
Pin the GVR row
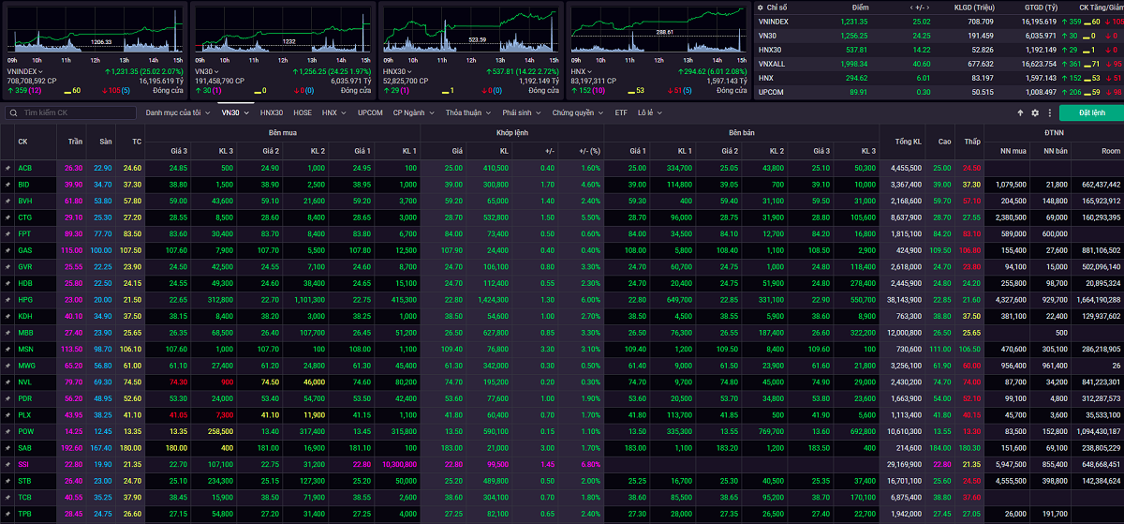tap(7, 266)
